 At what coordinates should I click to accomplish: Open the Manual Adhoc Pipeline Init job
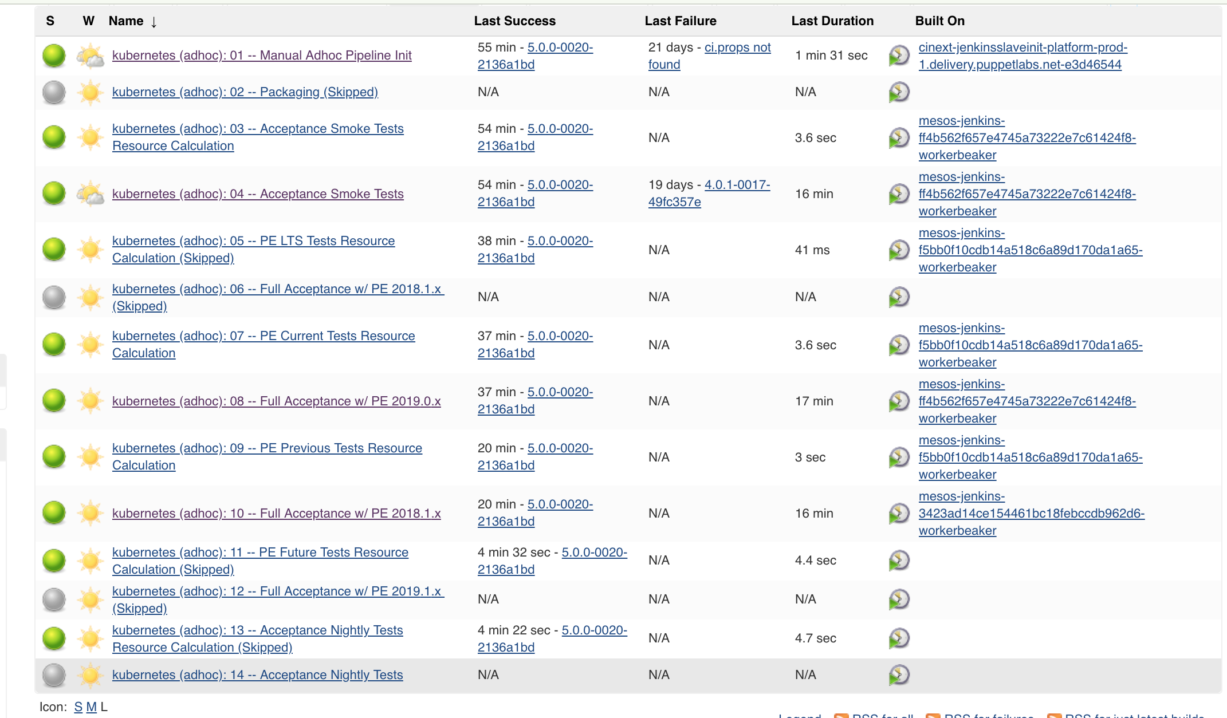click(261, 55)
